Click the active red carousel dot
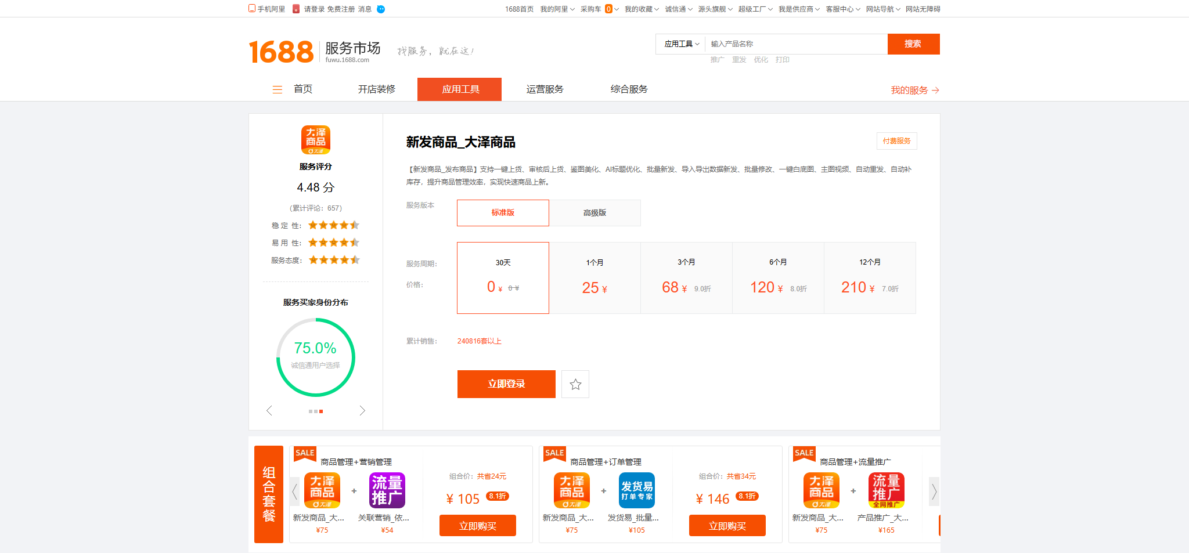The height and width of the screenshot is (553, 1189). [x=321, y=411]
